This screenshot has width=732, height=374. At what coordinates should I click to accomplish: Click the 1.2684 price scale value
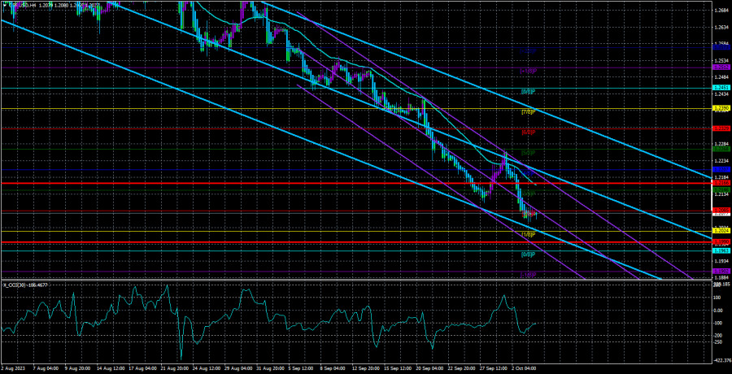pos(721,11)
